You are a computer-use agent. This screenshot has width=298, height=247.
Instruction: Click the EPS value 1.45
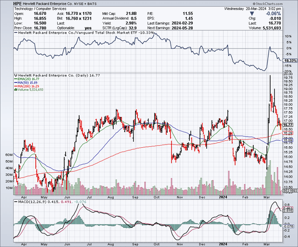(x=189, y=18)
